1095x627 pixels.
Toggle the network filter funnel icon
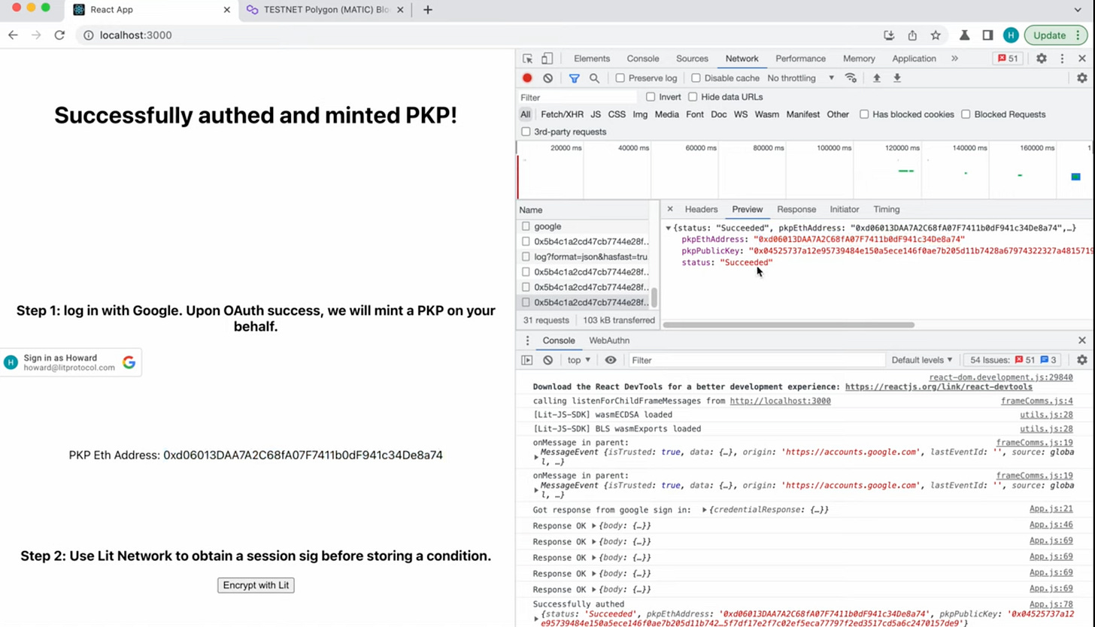(x=574, y=78)
